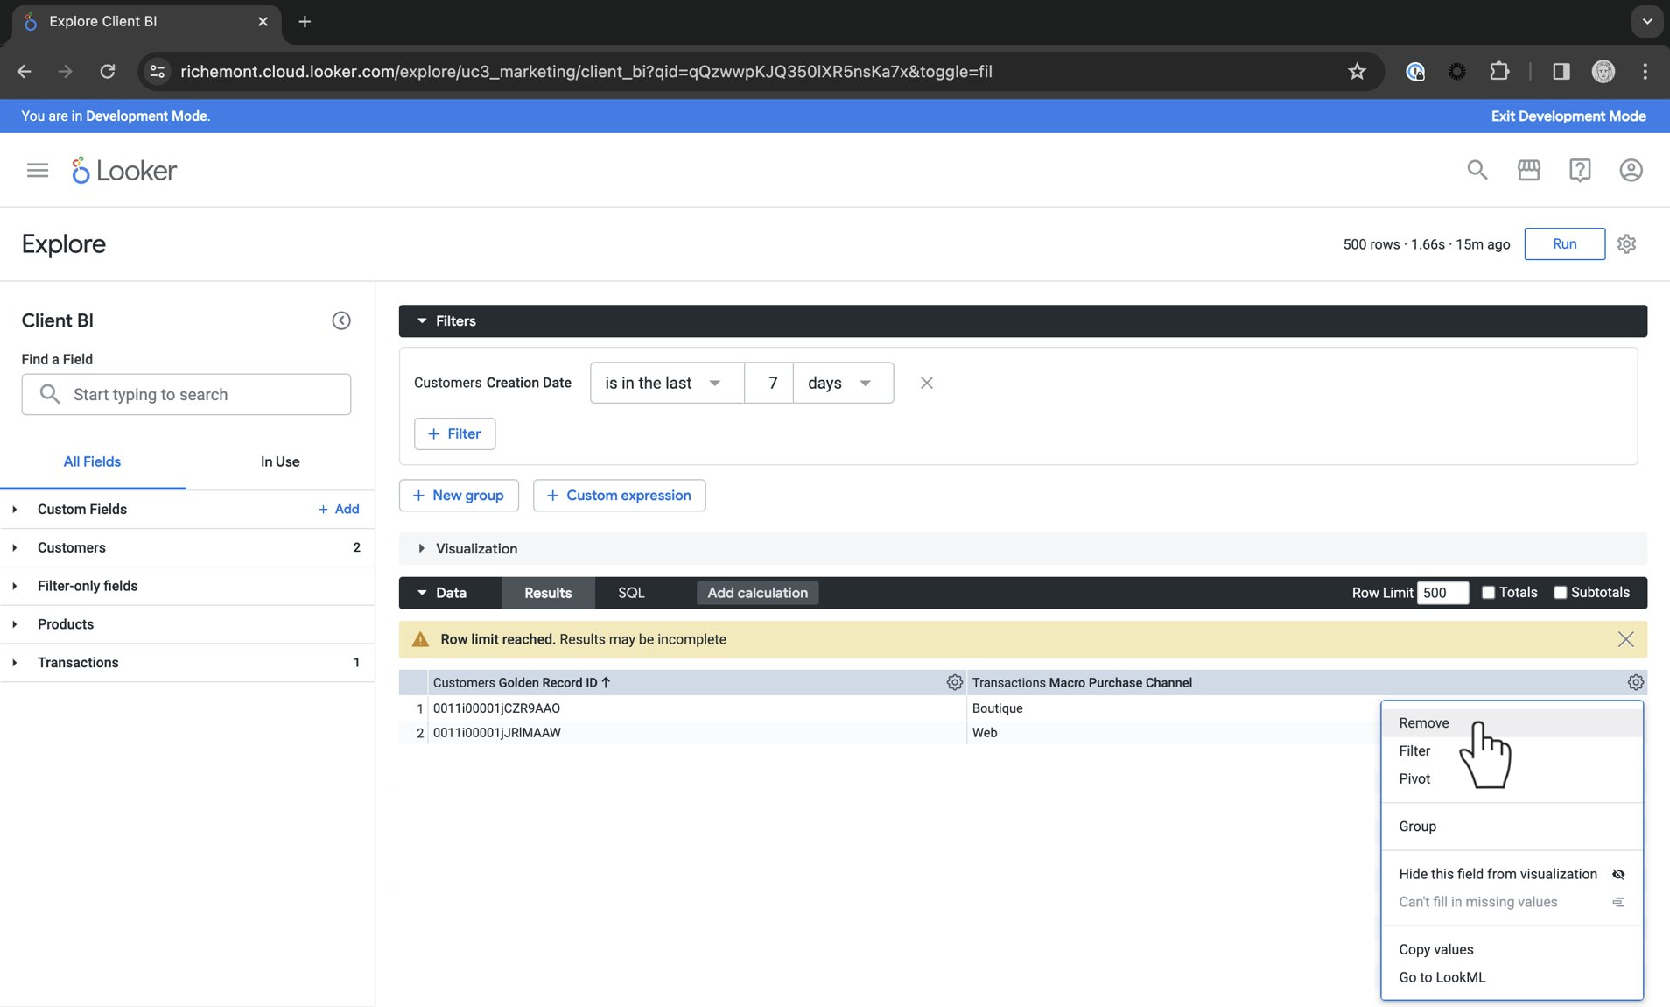Open the days unit dropdown
Image resolution: width=1670 pixels, height=1007 pixels.
point(842,383)
